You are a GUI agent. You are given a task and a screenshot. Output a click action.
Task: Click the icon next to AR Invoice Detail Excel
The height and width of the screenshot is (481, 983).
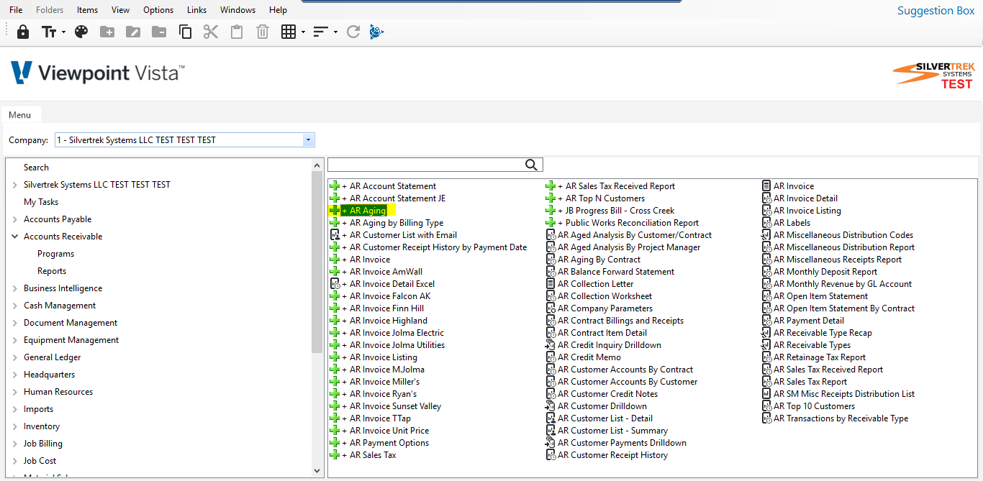pos(335,284)
